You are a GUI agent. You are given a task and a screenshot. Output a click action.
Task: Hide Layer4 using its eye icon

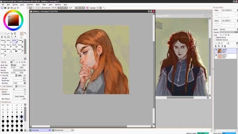pos(216,50)
